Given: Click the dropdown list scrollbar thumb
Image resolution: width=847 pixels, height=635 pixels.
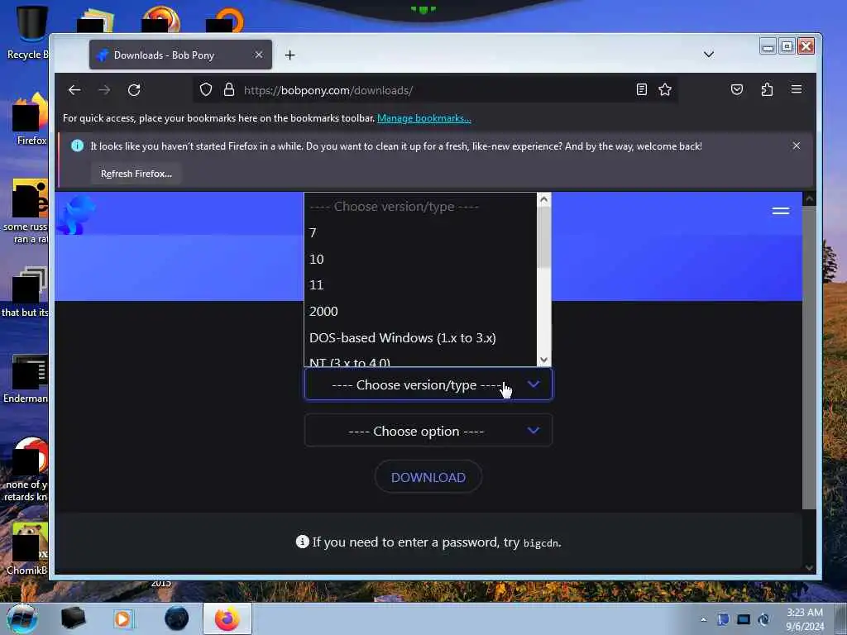Looking at the screenshot, I should point(544,236).
